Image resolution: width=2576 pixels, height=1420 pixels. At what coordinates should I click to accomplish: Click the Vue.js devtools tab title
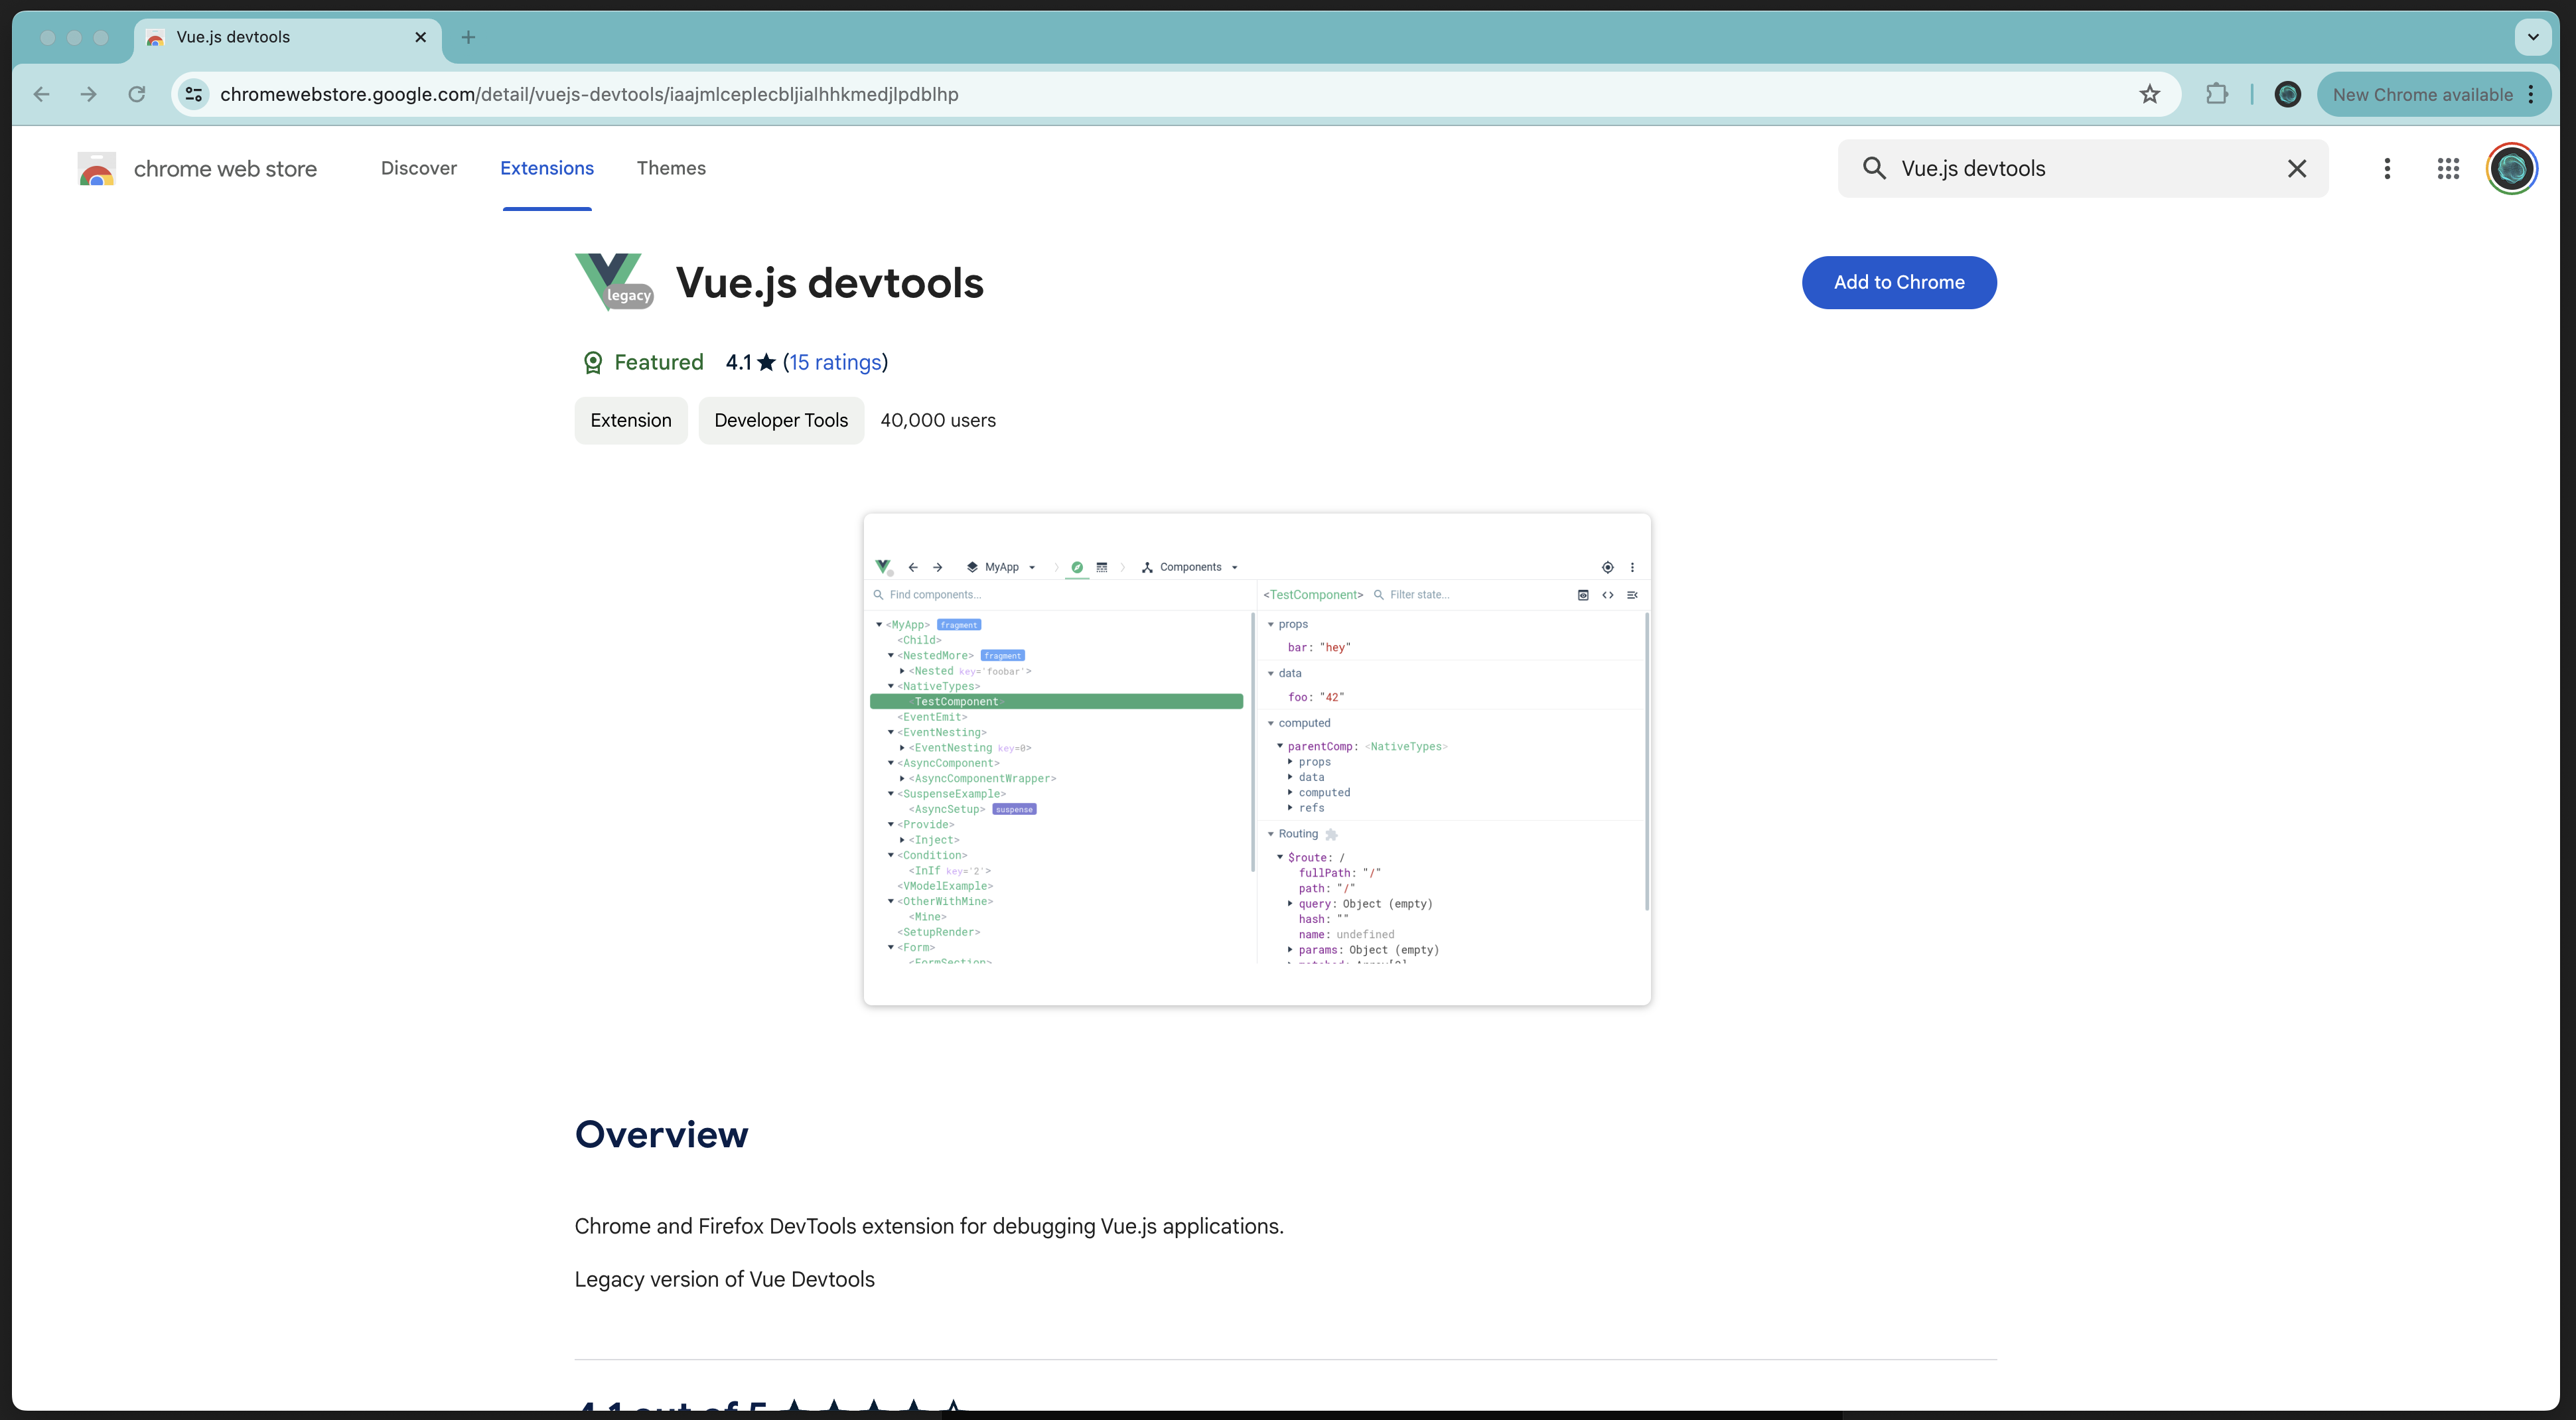[x=233, y=37]
